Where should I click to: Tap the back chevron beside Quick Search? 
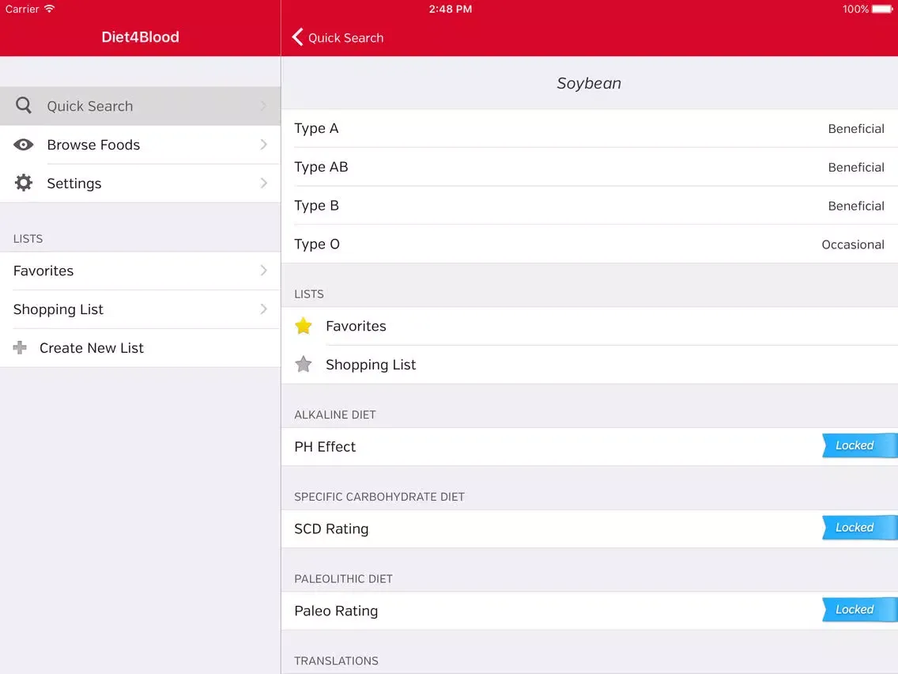[297, 37]
